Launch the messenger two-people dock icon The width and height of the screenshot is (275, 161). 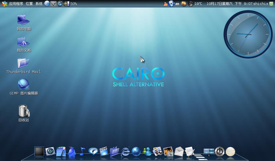pyautogui.click(x=147, y=152)
